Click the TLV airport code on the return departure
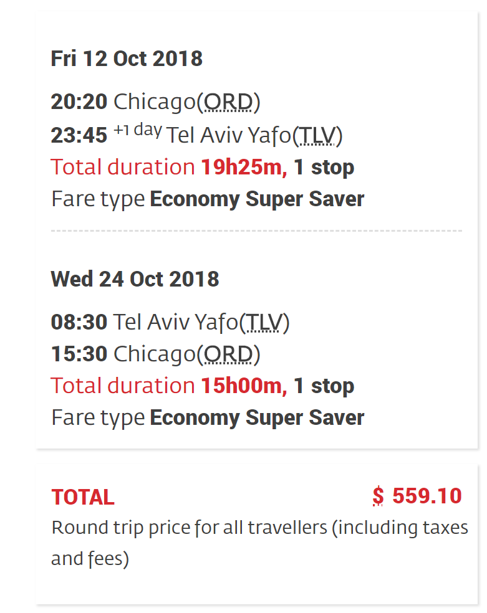The width and height of the screenshot is (487, 613). [x=264, y=322]
